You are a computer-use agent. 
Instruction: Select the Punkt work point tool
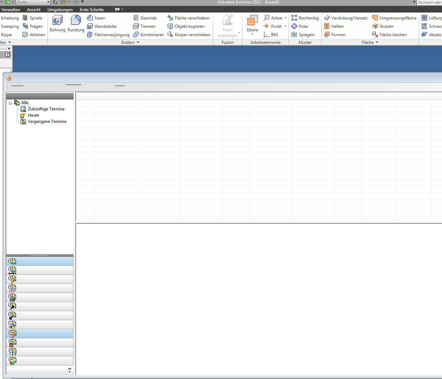pos(273,26)
